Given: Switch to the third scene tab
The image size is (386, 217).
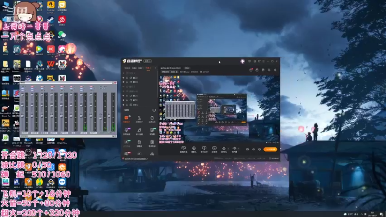Looking at the screenshot, I should (x=140, y=68).
